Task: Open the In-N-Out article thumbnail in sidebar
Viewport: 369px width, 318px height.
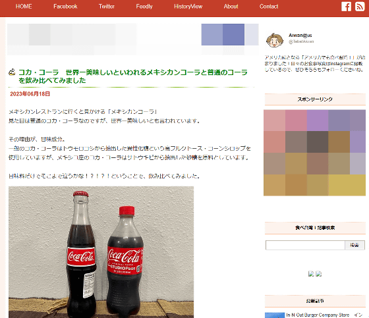Action: click(275, 315)
